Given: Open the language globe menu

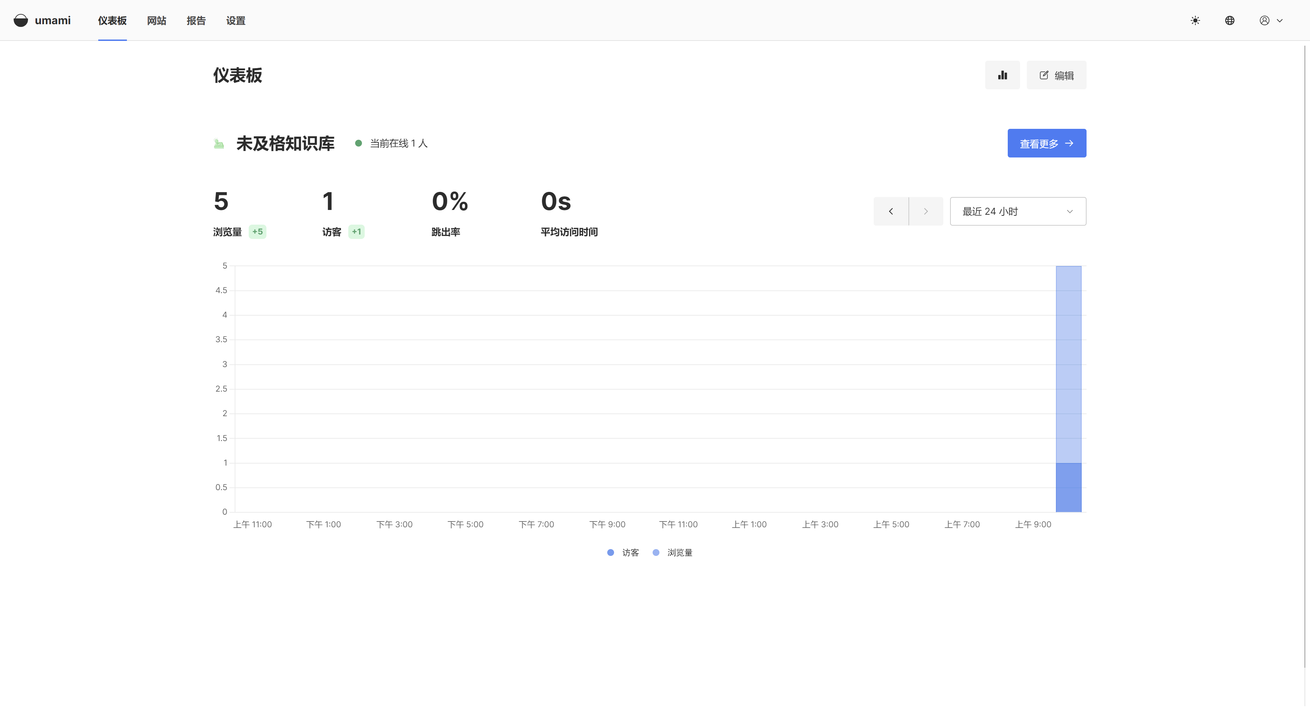Looking at the screenshot, I should point(1229,20).
